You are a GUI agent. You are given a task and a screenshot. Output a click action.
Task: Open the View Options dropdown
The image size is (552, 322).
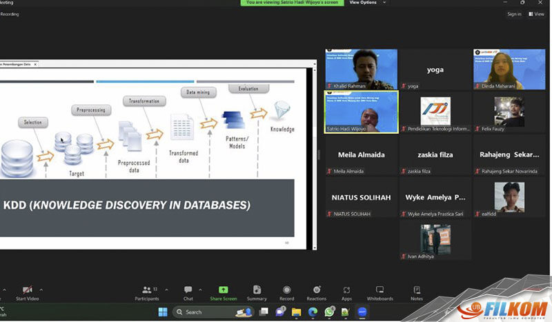click(x=366, y=3)
